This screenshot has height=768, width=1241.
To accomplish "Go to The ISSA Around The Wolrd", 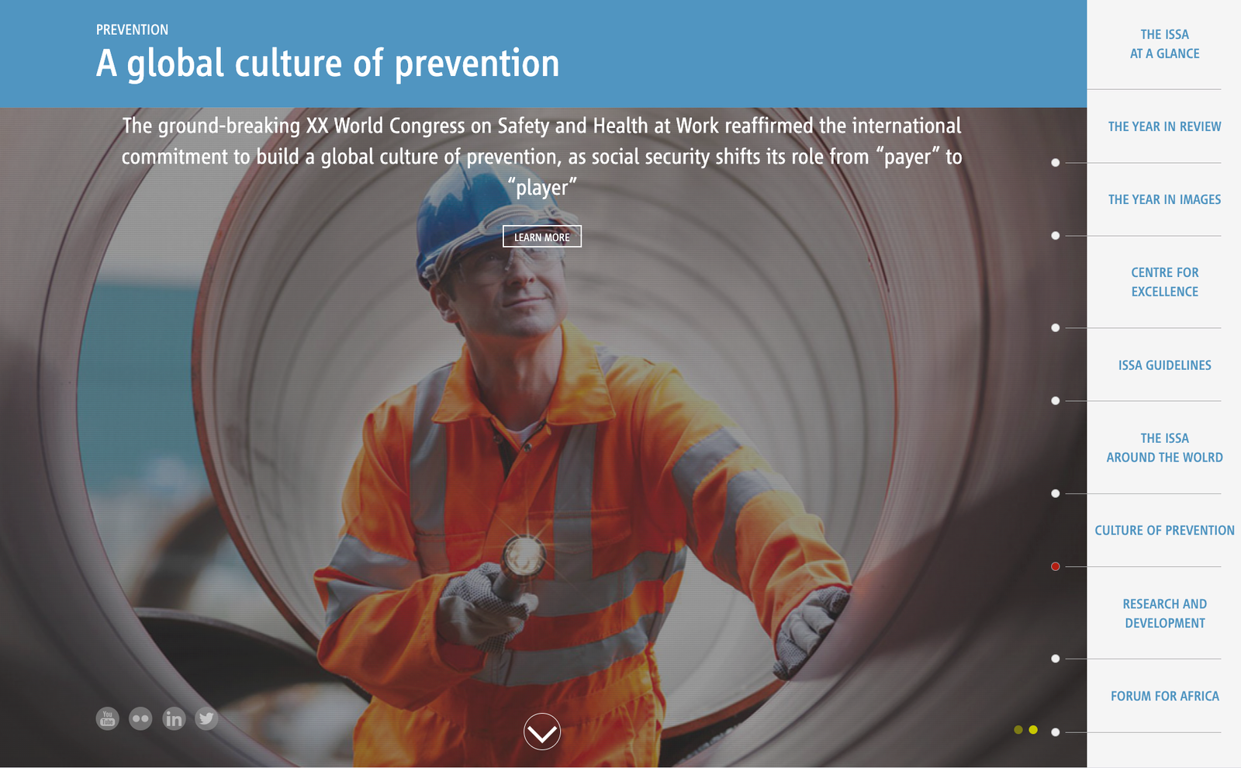I will tap(1164, 448).
